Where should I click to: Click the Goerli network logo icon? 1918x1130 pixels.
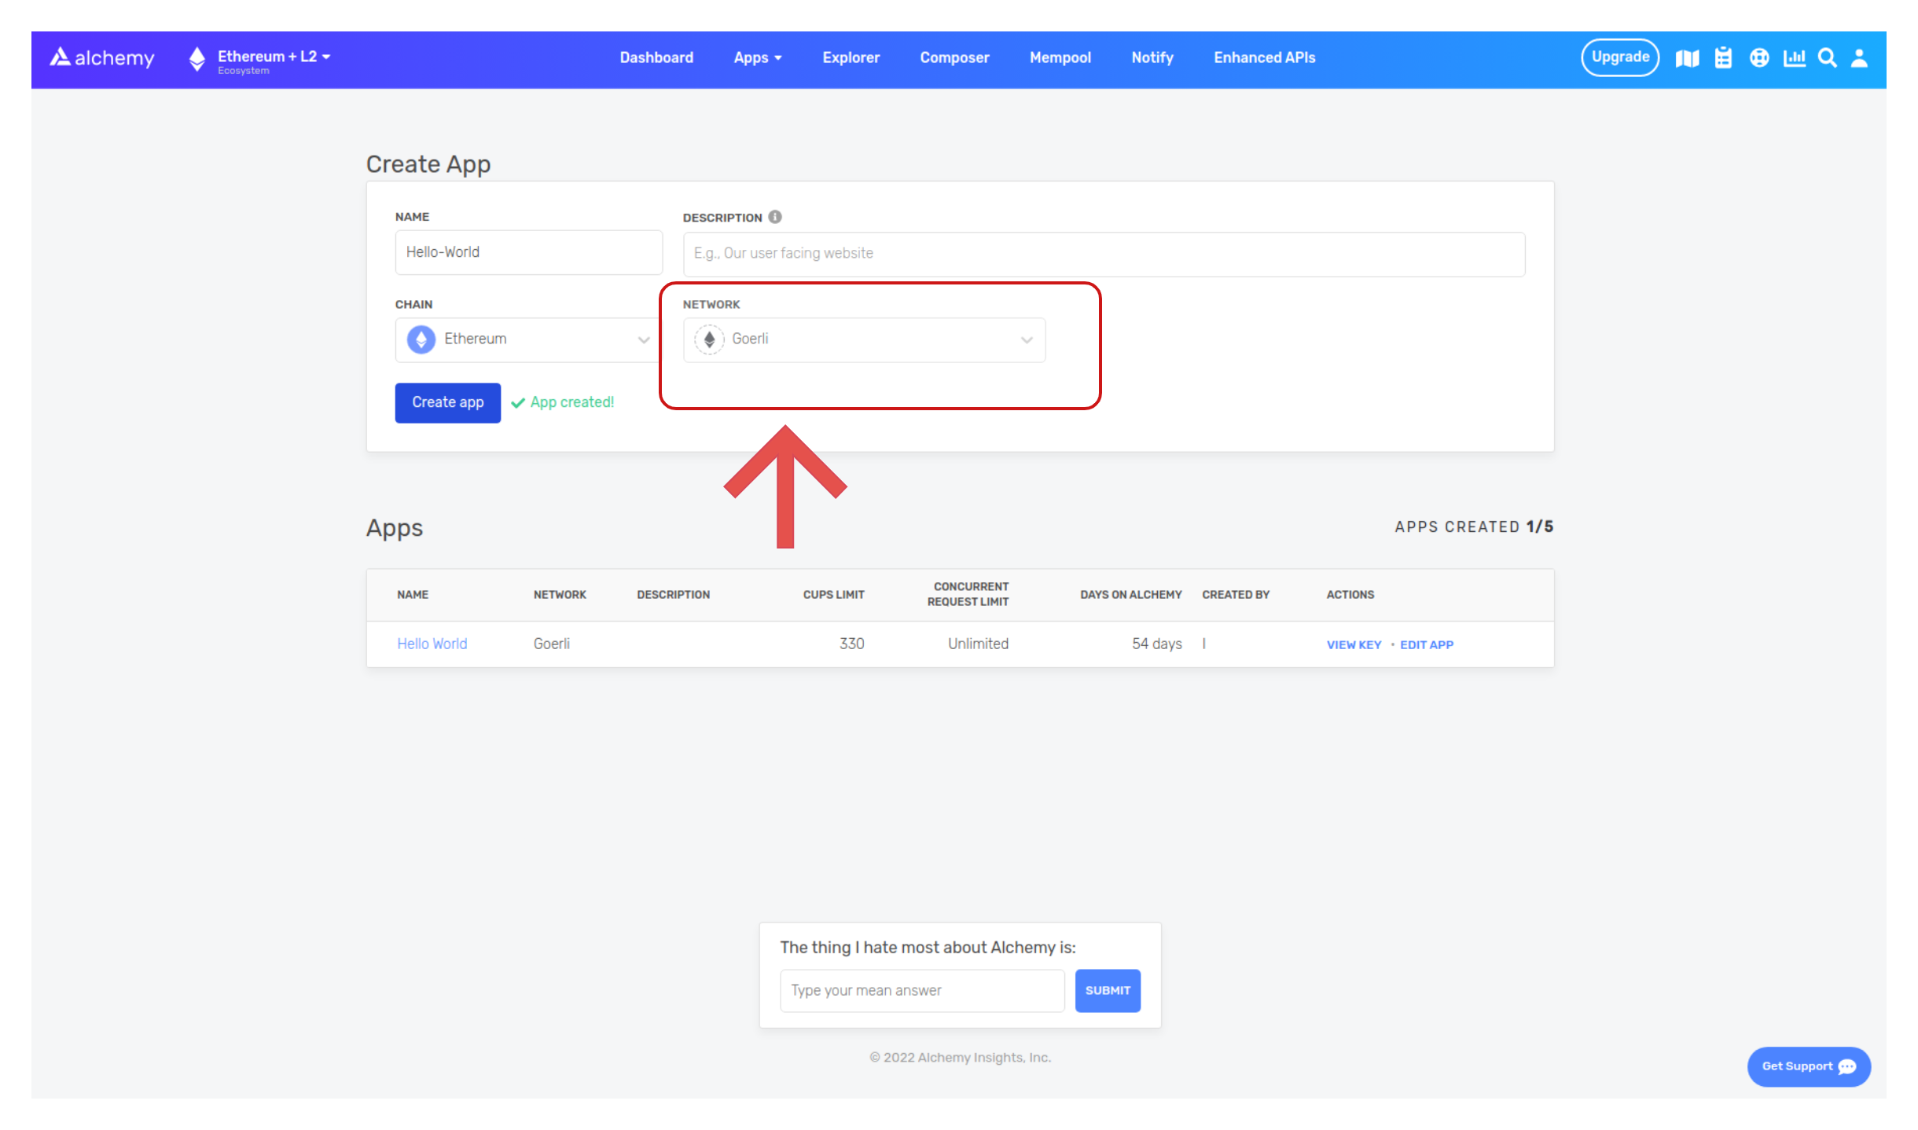point(709,339)
